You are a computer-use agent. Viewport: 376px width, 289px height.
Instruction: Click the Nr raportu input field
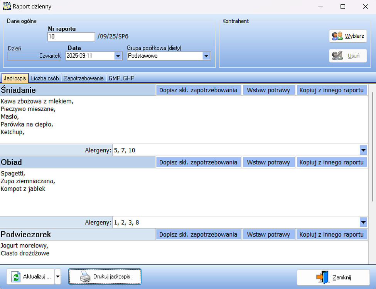coord(71,37)
